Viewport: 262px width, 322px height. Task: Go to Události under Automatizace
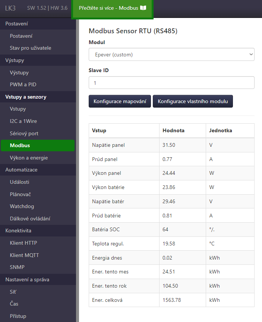(19, 182)
